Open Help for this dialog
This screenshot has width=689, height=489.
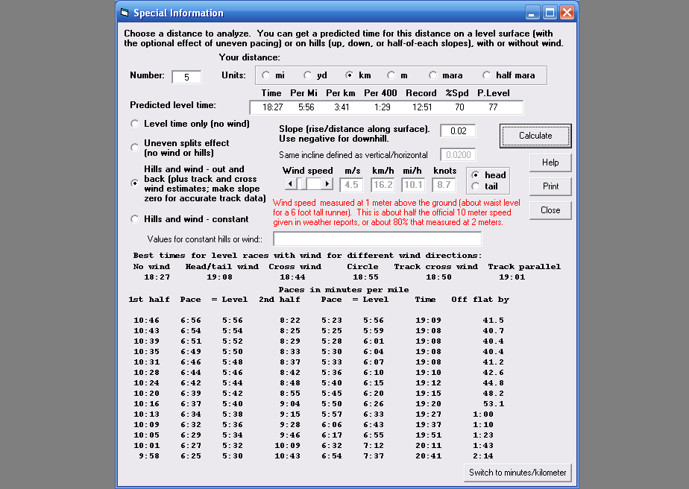(x=550, y=163)
